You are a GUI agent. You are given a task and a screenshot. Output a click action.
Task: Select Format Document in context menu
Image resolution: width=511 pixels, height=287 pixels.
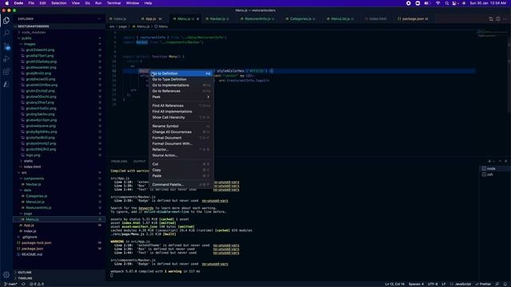pos(180,138)
